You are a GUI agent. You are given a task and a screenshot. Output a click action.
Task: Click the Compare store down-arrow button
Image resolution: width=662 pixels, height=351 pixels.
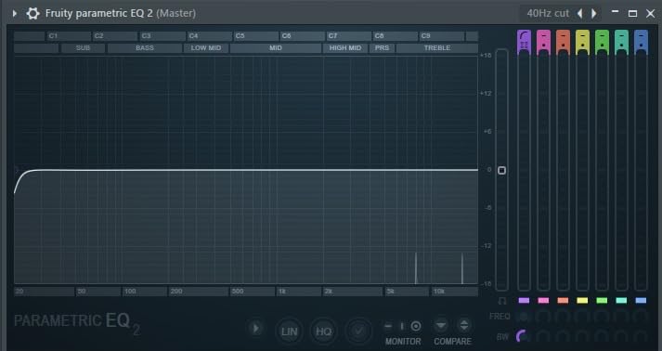441,325
